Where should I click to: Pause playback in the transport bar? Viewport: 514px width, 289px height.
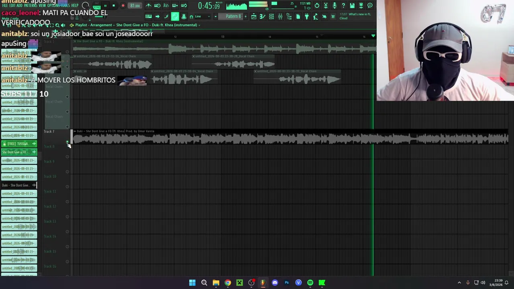105,6
